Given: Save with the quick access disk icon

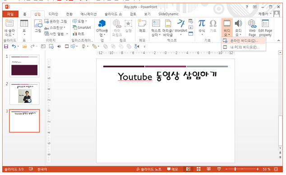Looking at the screenshot, I should [x=6, y=47].
